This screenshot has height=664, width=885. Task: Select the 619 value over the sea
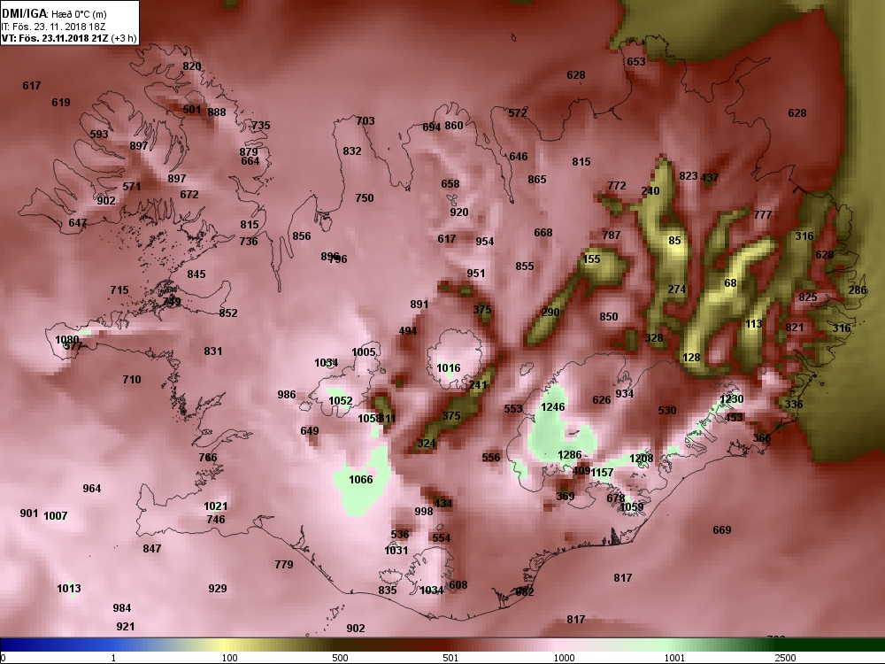click(61, 103)
